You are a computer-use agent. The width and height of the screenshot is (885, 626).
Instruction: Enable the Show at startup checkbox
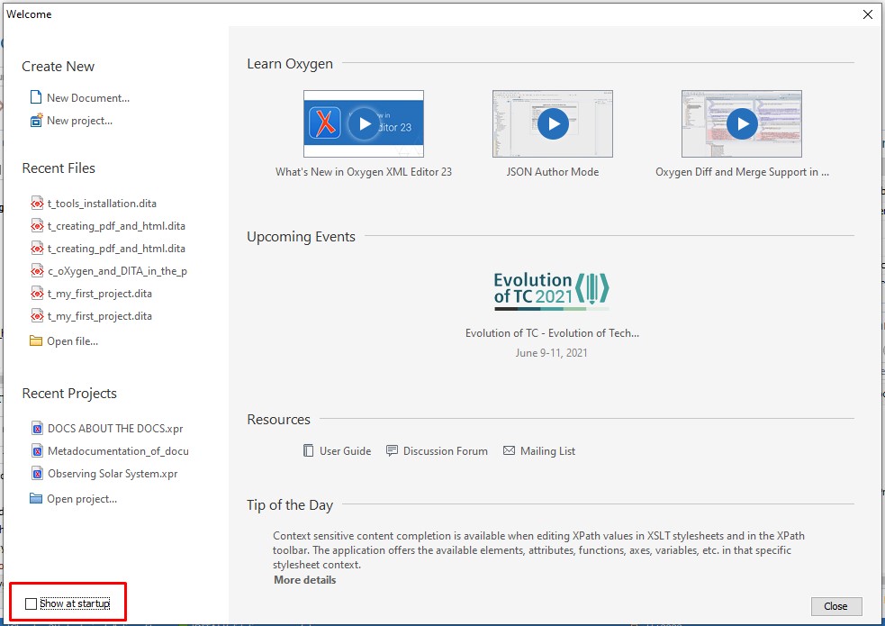(x=32, y=603)
